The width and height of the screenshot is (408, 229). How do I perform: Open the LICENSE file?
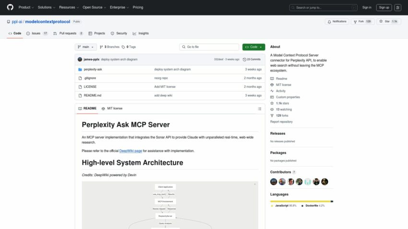(x=90, y=87)
